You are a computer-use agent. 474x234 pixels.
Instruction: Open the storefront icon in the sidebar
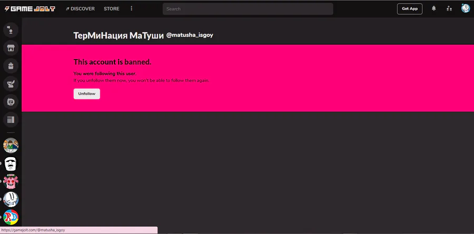[11, 48]
